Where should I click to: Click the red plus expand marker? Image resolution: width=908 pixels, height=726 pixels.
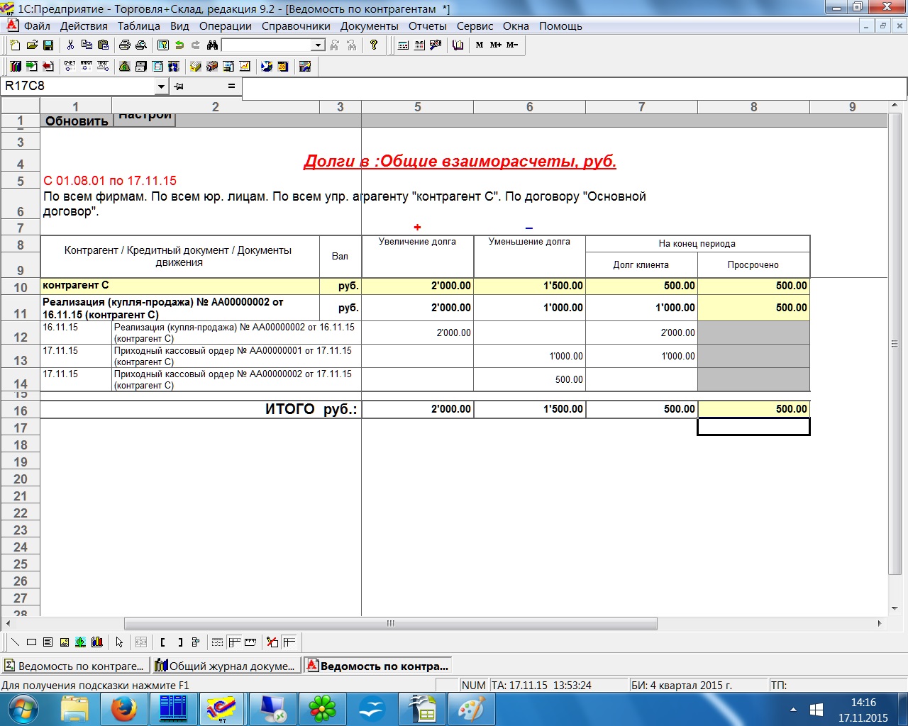pos(417,228)
